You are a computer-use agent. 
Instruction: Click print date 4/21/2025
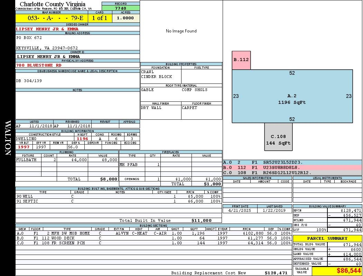pyautogui.click(x=240, y=210)
